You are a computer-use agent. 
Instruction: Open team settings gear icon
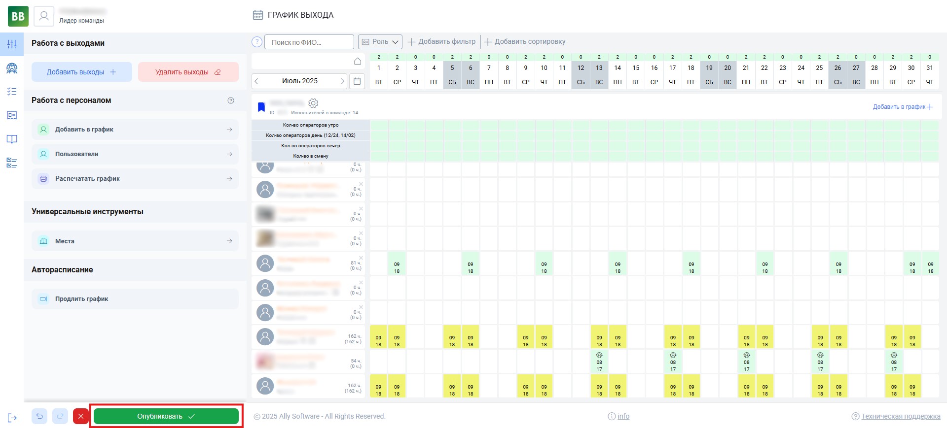point(313,103)
